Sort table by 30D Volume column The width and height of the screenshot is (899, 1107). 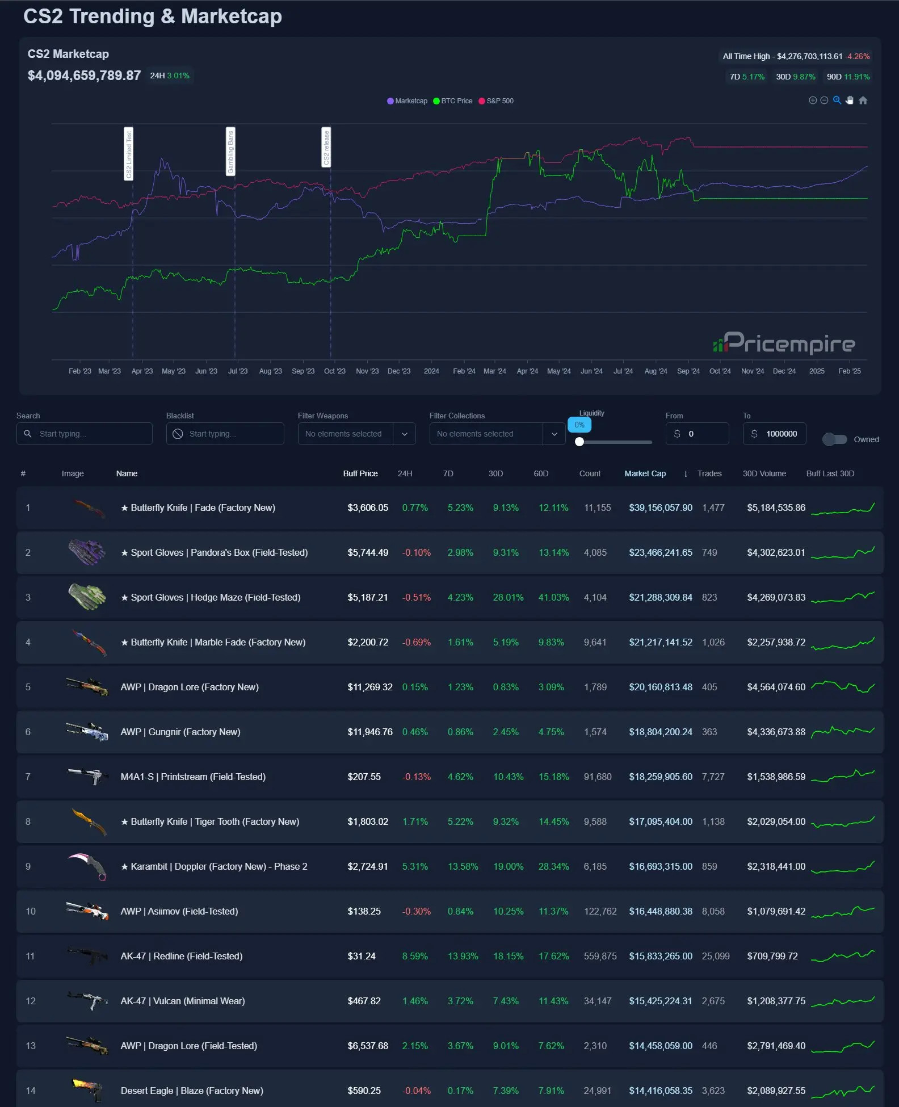pyautogui.click(x=764, y=473)
